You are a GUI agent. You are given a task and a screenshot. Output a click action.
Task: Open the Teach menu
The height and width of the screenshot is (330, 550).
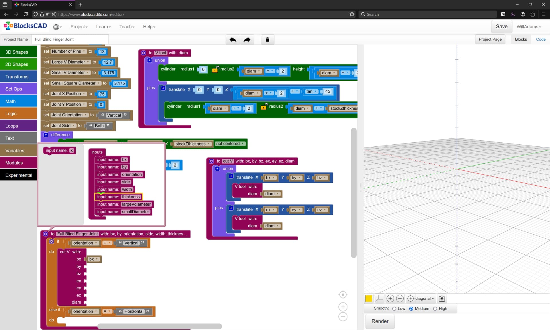[127, 27]
